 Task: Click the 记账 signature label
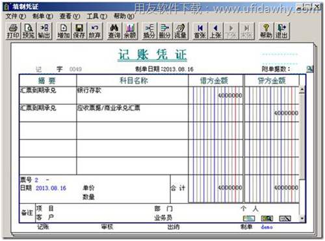point(44,227)
